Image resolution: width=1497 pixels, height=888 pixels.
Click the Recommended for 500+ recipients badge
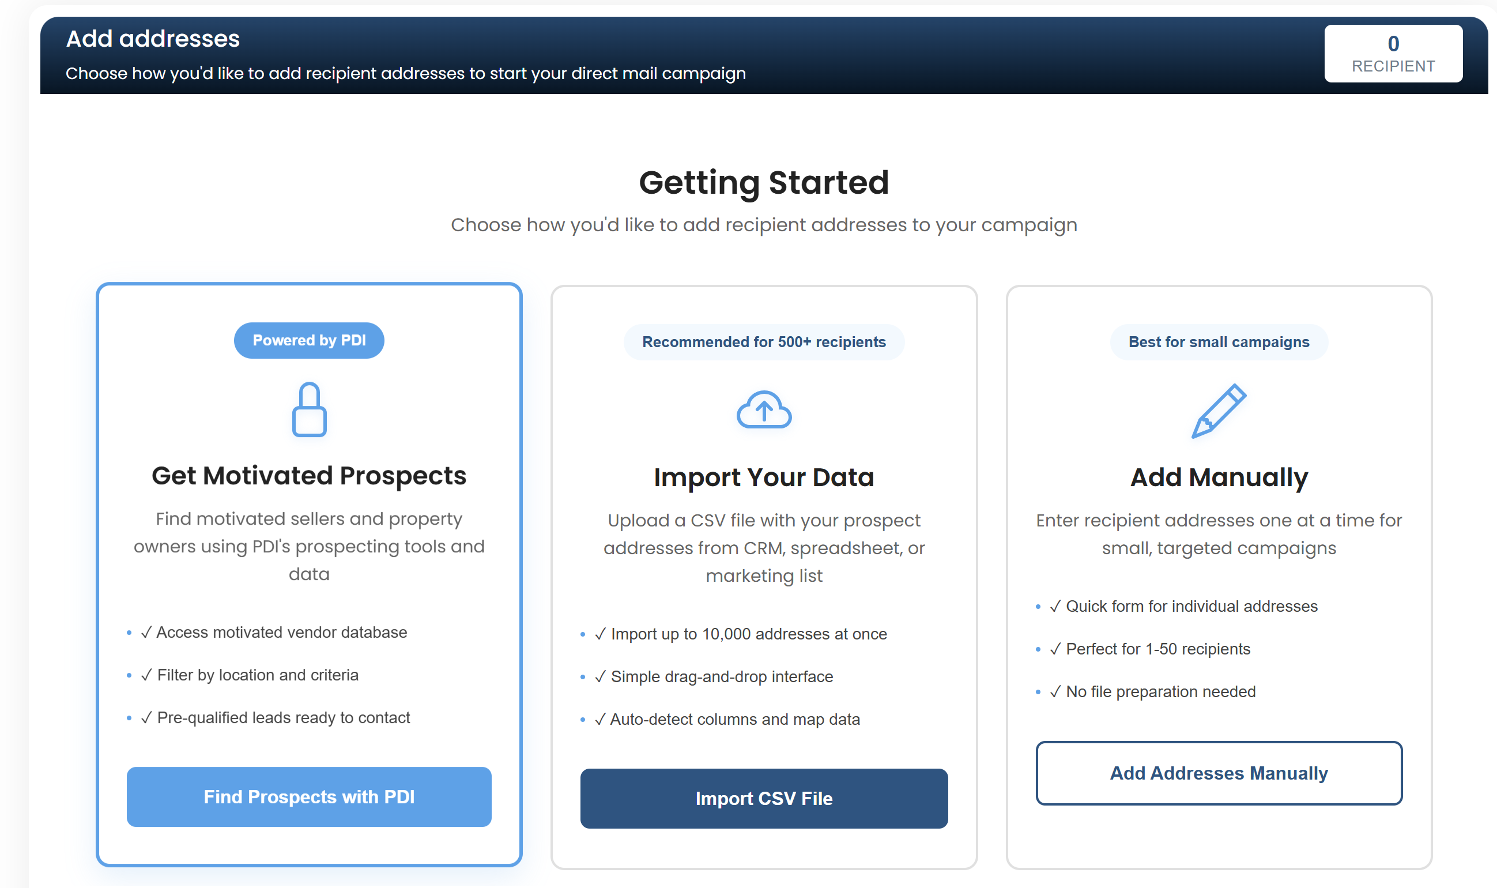point(764,342)
